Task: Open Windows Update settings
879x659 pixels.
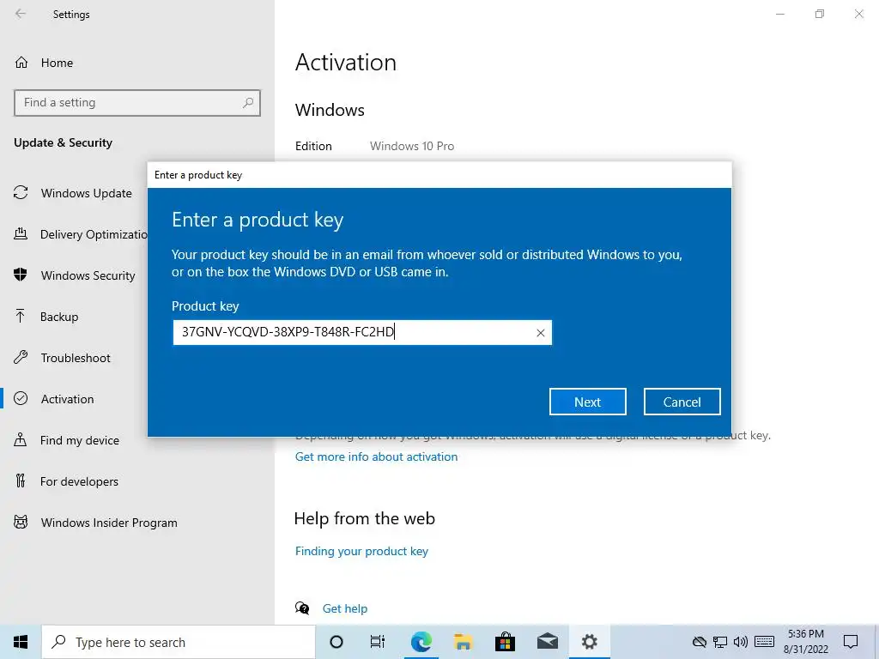Action: pyautogui.click(x=86, y=193)
